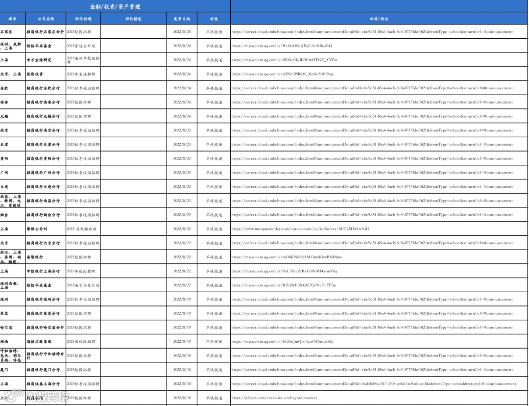Open the 佳期投资 row's weixin link

pyautogui.click(x=282, y=74)
